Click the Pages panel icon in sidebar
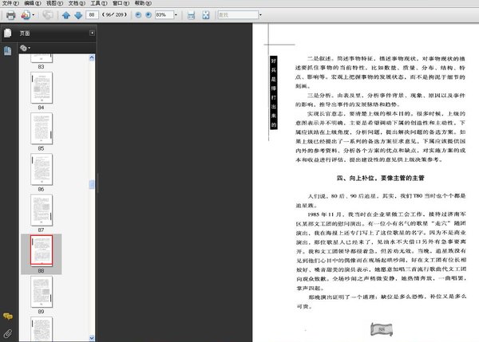Image resolution: width=479 pixels, height=342 pixels. (x=8, y=33)
